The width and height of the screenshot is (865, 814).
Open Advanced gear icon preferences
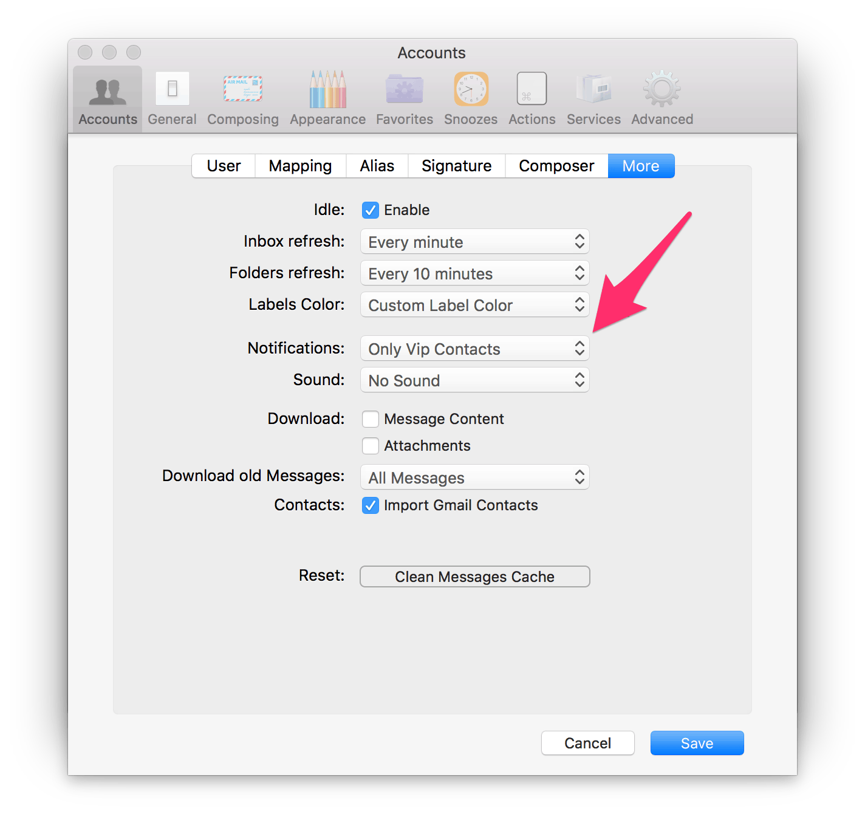[662, 99]
